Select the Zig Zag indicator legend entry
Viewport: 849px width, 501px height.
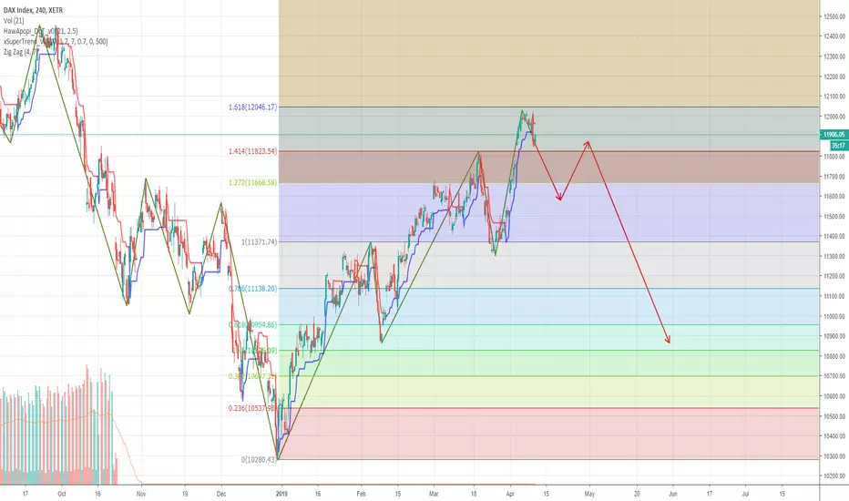point(21,52)
